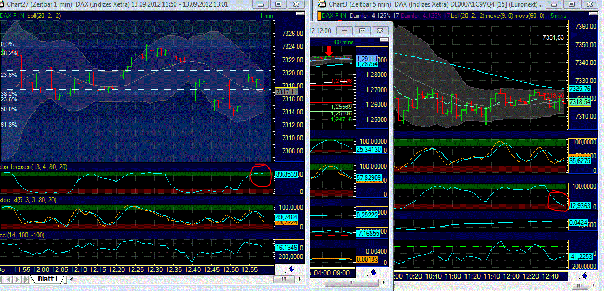604x291 pixels.
Task: Click the '57,82909' value tag
Action: (x=370, y=177)
